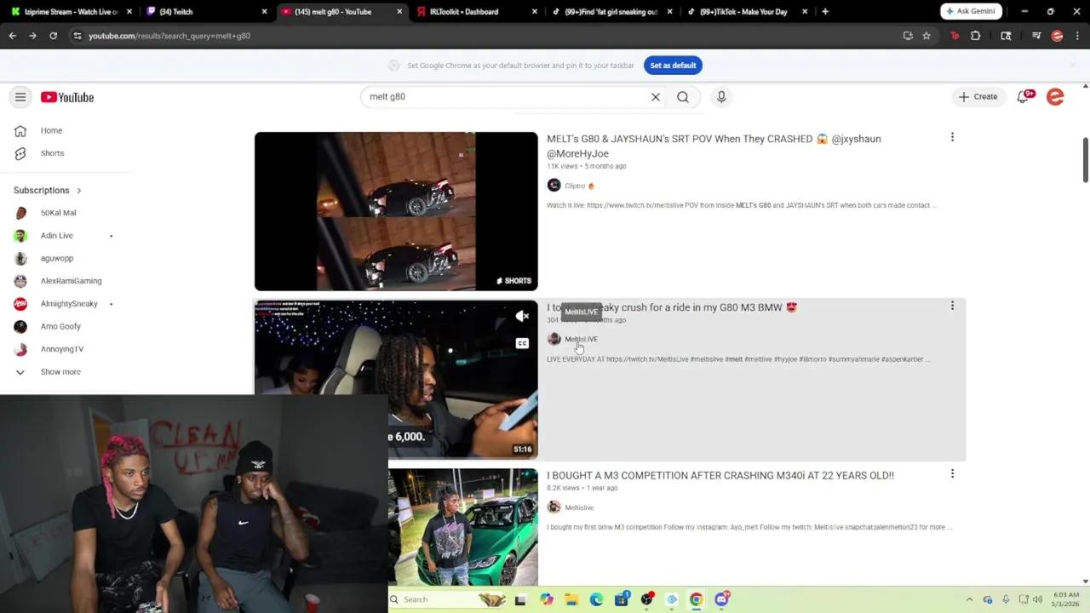This screenshot has height=613, width=1090.
Task: Open the green BMW M3 thumbnail
Action: pyautogui.click(x=463, y=527)
